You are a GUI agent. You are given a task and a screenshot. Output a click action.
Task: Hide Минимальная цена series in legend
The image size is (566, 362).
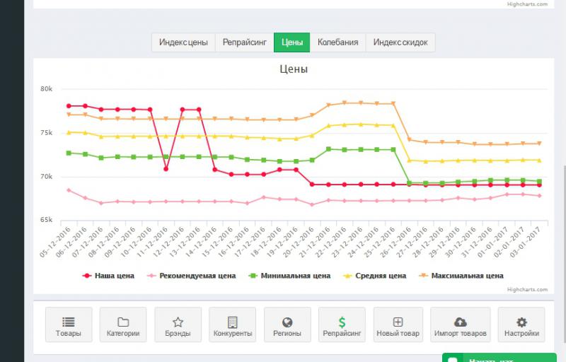click(x=290, y=276)
